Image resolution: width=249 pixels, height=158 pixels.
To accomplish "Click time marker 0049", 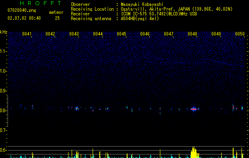I will [216, 34].
